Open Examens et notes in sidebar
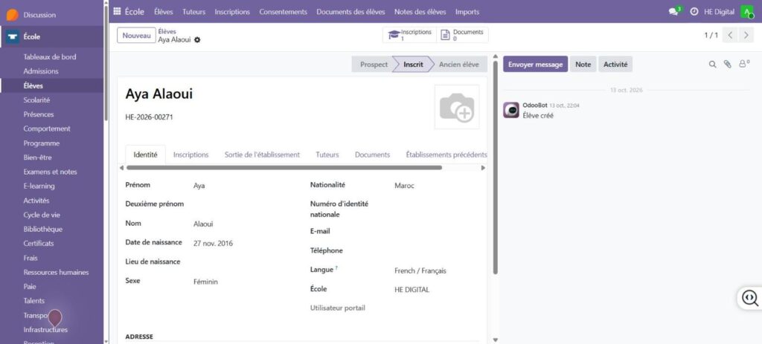762x344 pixels. click(x=50, y=172)
